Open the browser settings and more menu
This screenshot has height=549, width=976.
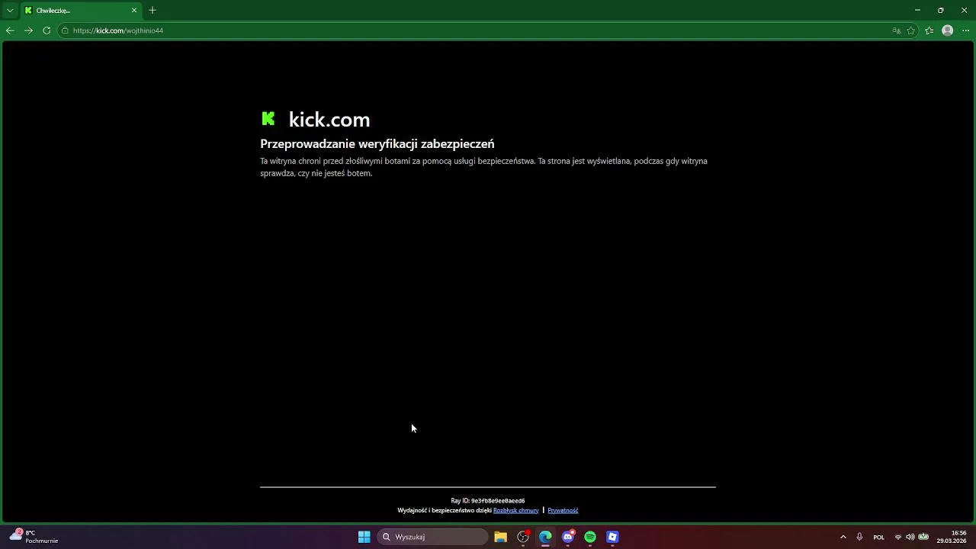pyautogui.click(x=966, y=30)
